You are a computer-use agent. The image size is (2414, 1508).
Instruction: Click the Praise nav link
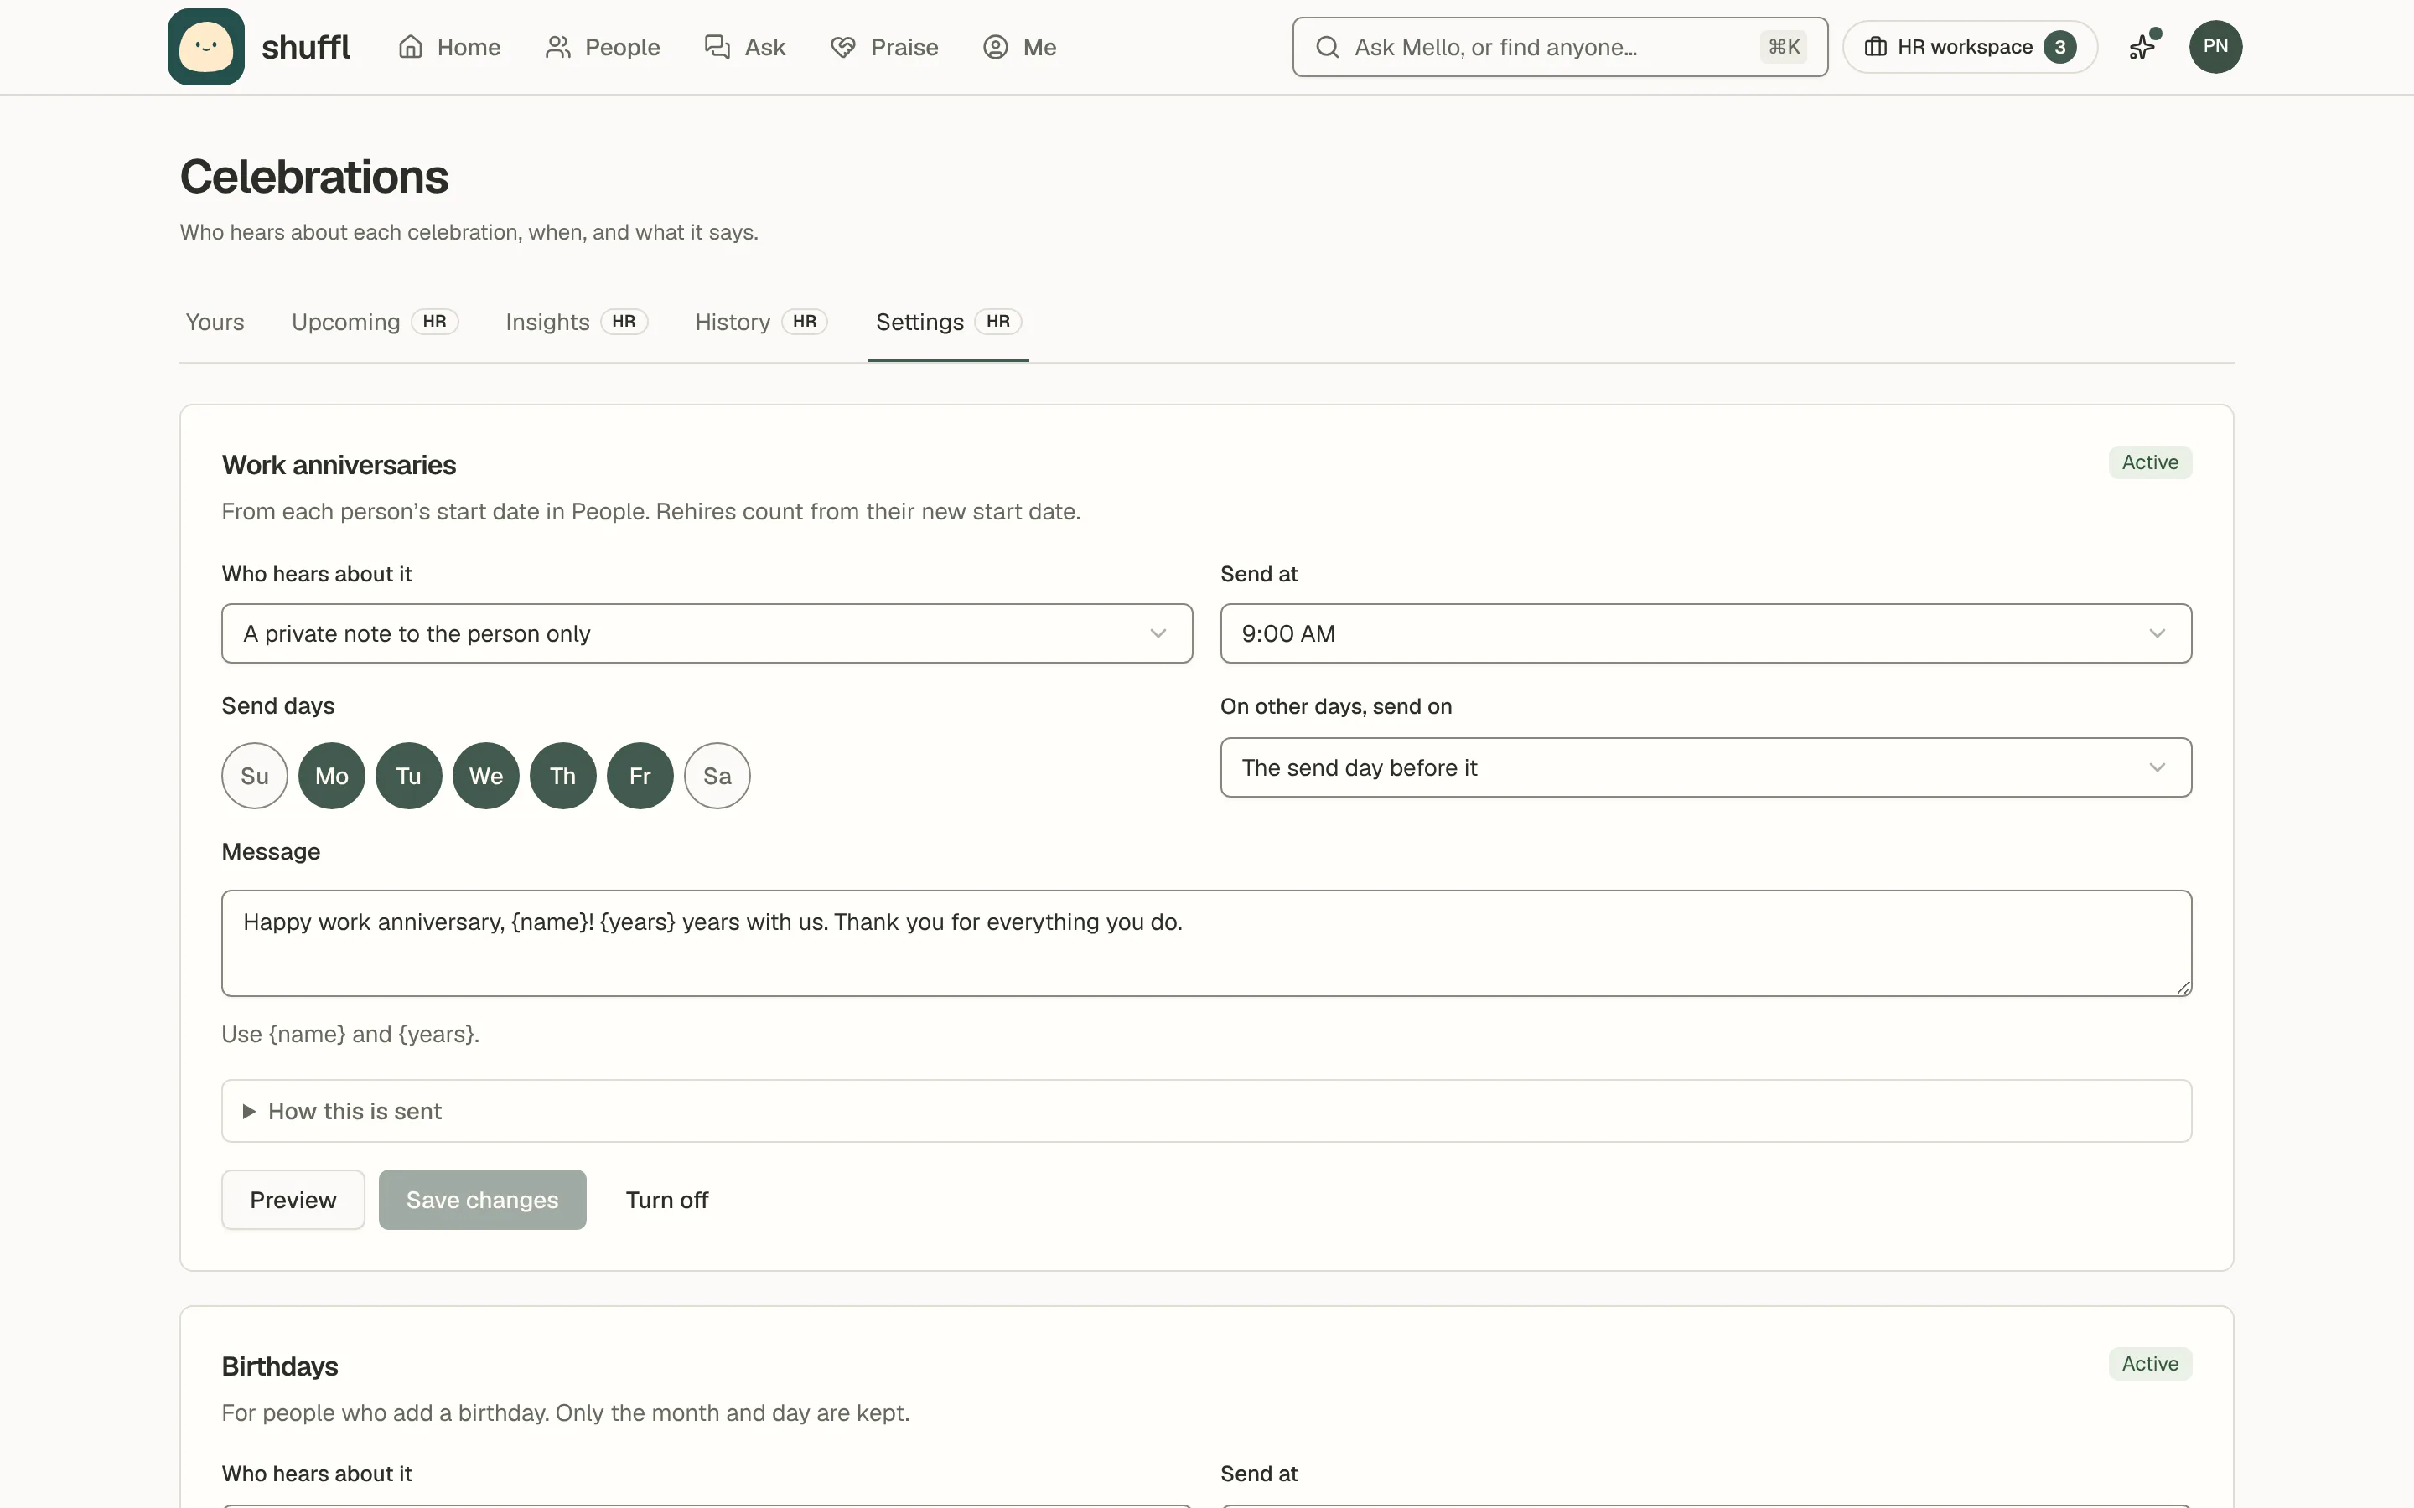coord(883,47)
